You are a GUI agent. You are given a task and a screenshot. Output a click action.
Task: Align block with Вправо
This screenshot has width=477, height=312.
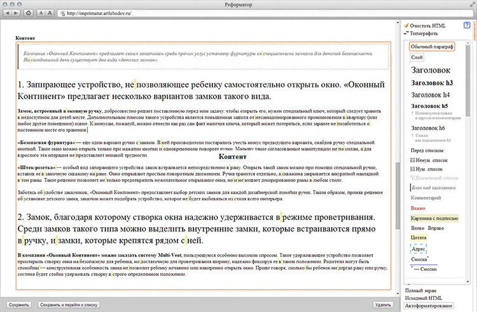[436, 228]
